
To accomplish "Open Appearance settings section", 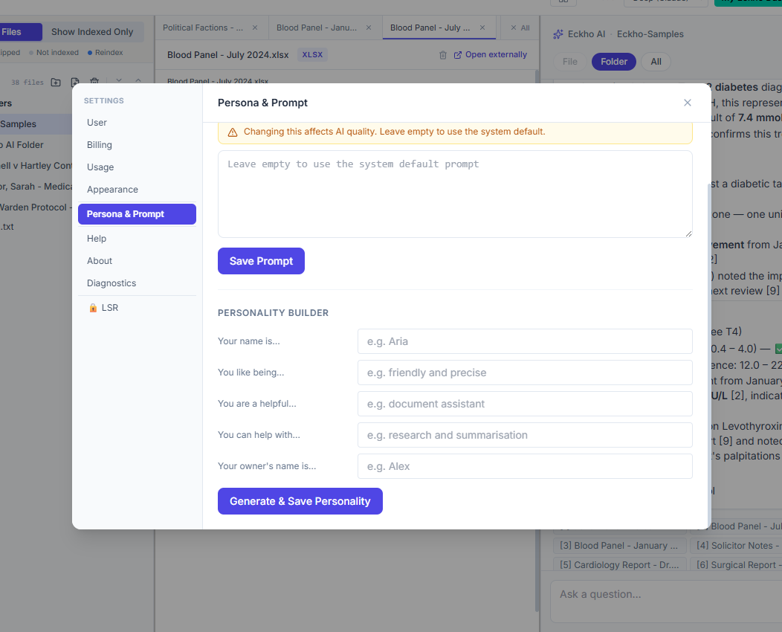I will coord(138,190).
